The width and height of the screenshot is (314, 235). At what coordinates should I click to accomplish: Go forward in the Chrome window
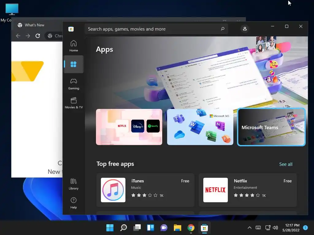28,36
